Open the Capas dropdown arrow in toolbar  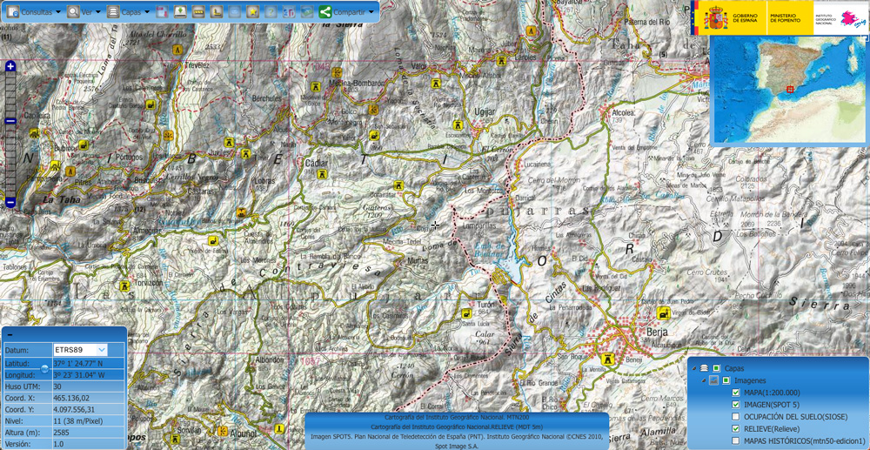[x=145, y=11]
